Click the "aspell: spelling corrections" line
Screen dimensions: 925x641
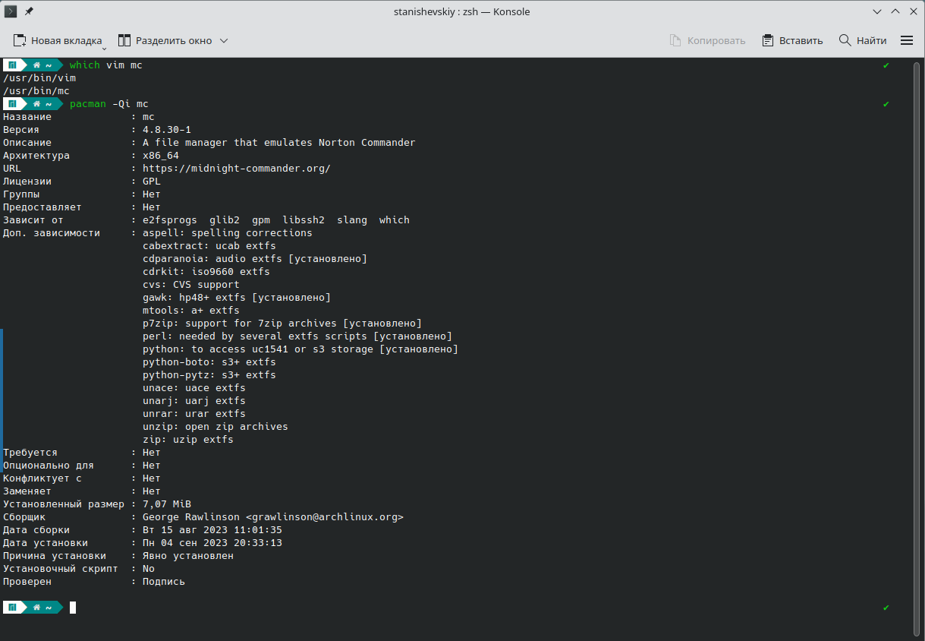point(228,233)
